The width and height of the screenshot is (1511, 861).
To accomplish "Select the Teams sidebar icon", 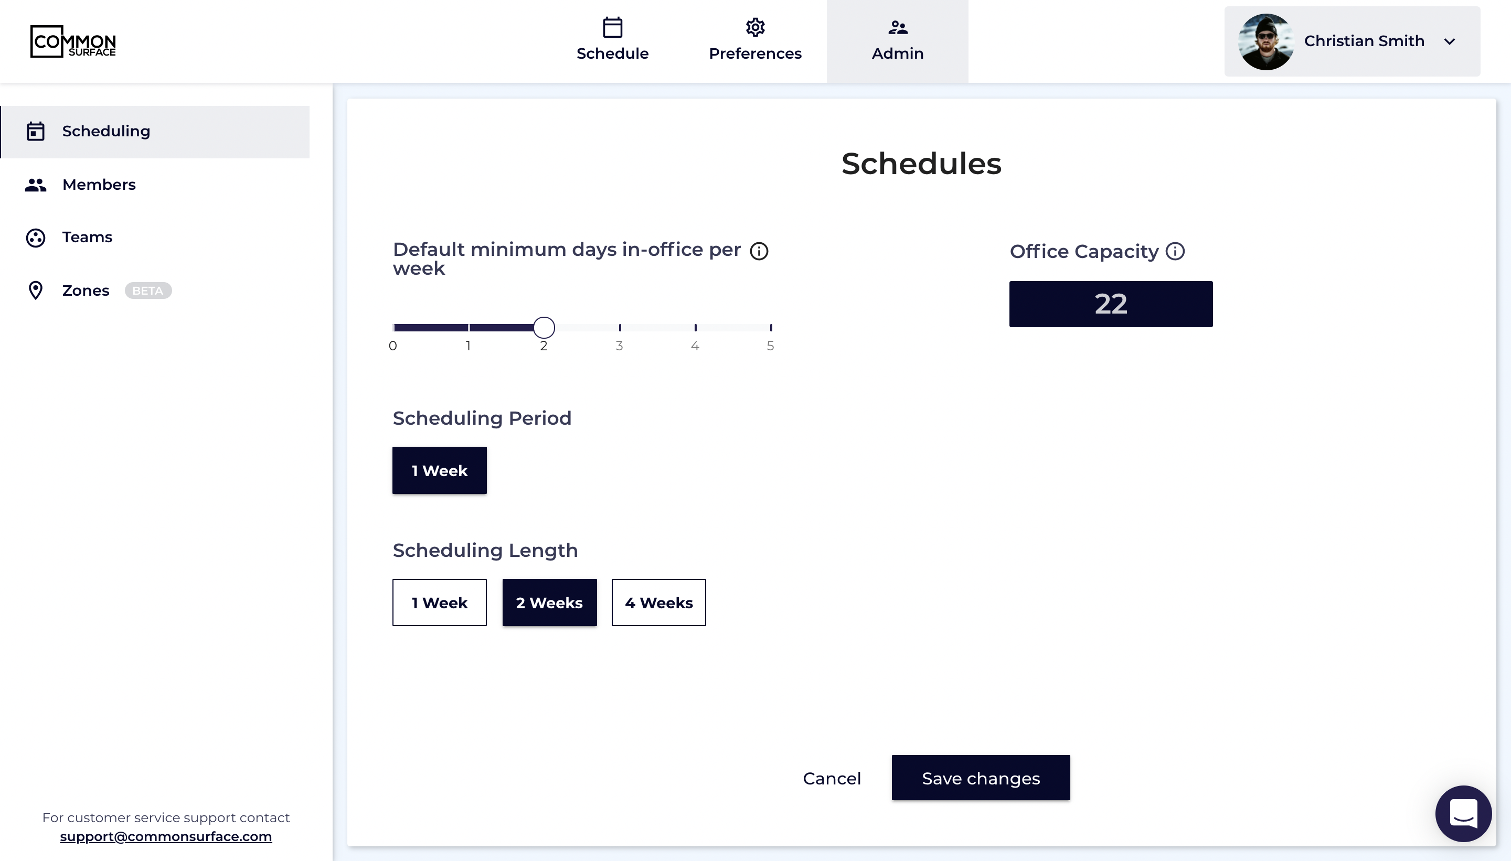I will (x=35, y=237).
